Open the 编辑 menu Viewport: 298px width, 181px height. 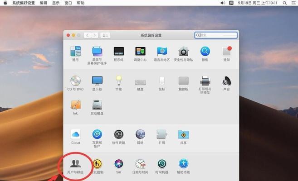coord(44,3)
